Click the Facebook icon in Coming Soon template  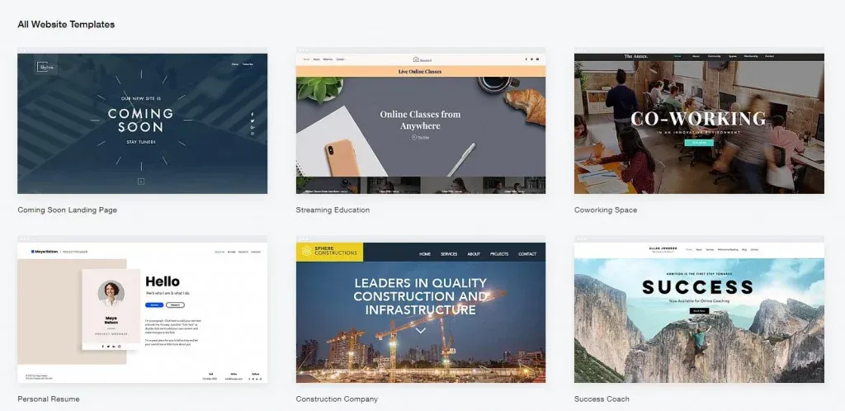coord(253,115)
